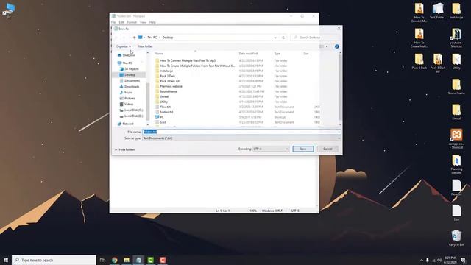The height and width of the screenshot is (265, 471).
Task: Select Local Disk (D:) in navigation pane
Action: pyautogui.click(x=133, y=116)
